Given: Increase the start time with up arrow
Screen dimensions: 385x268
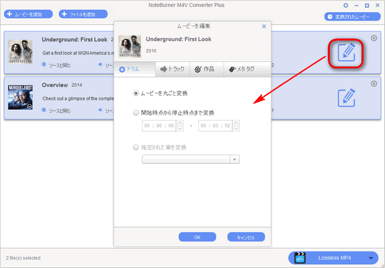Looking at the screenshot, I should point(180,123).
